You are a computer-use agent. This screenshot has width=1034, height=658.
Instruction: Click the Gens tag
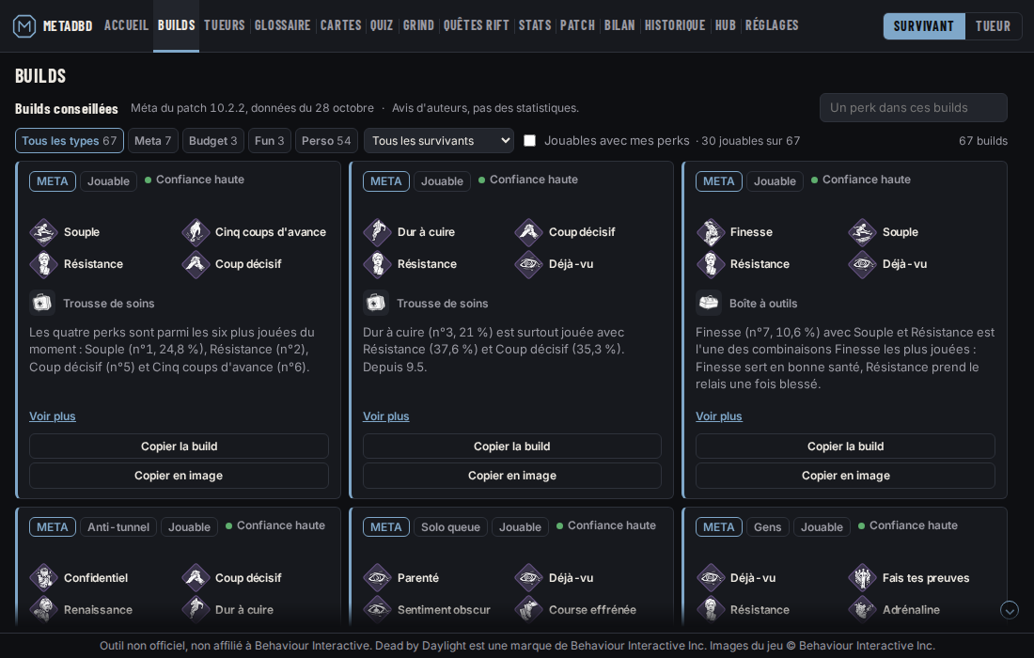[768, 526]
